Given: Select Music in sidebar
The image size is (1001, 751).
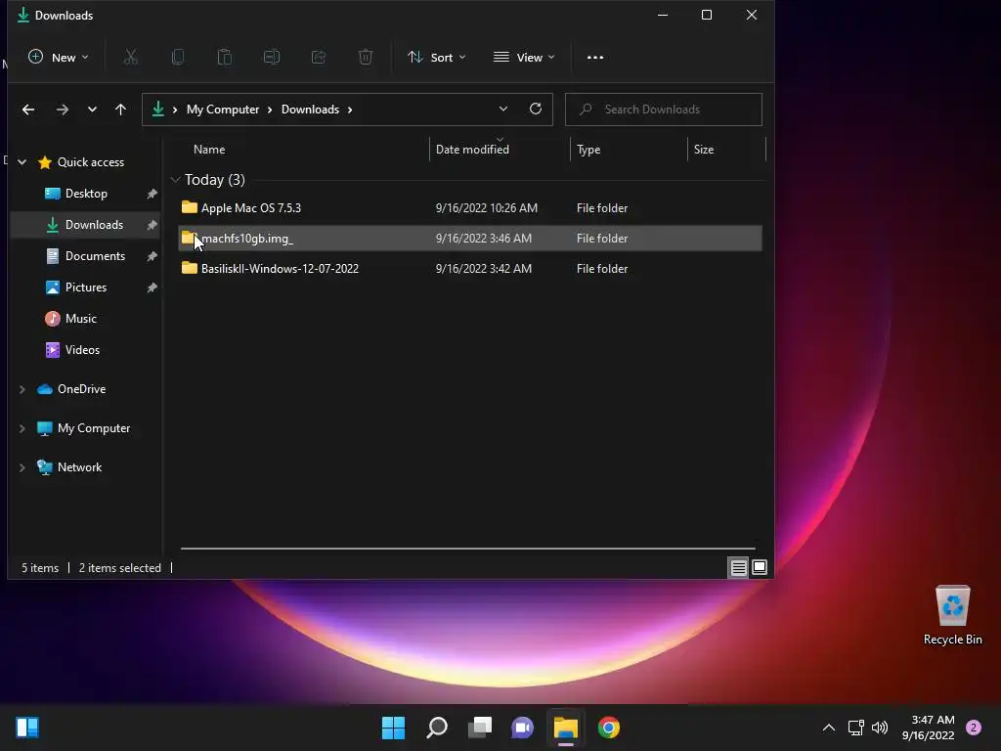Looking at the screenshot, I should 80,319.
